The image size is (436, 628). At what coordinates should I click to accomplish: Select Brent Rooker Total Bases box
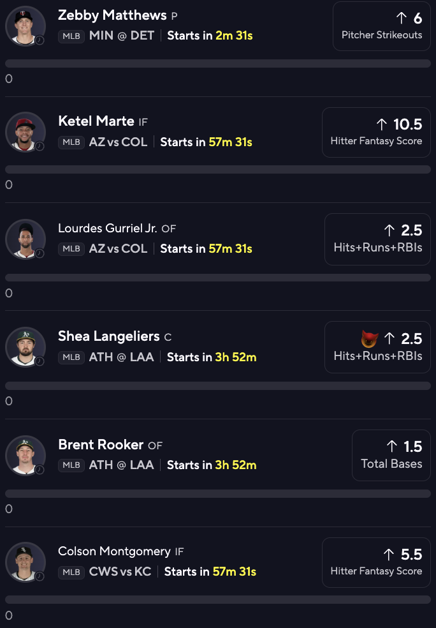point(391,456)
